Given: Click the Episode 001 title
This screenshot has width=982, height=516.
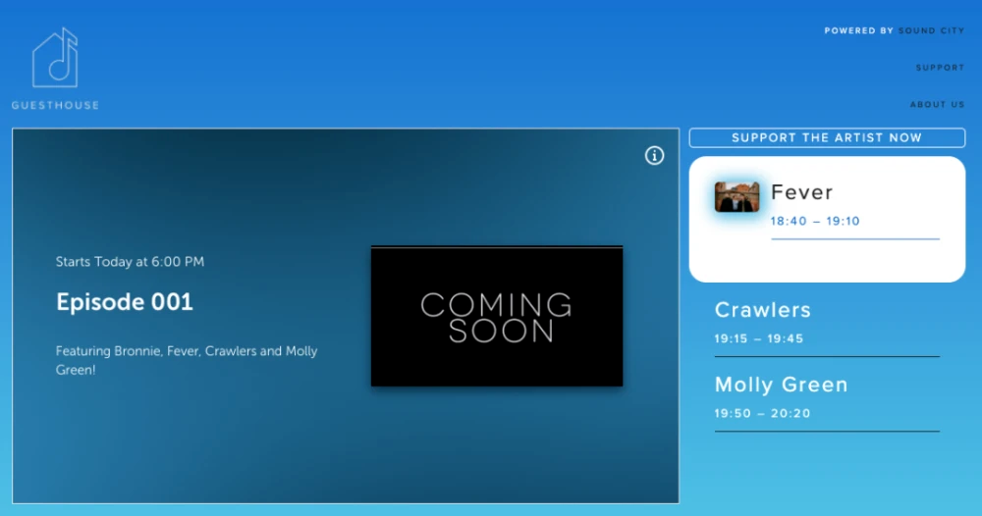Looking at the screenshot, I should [125, 302].
